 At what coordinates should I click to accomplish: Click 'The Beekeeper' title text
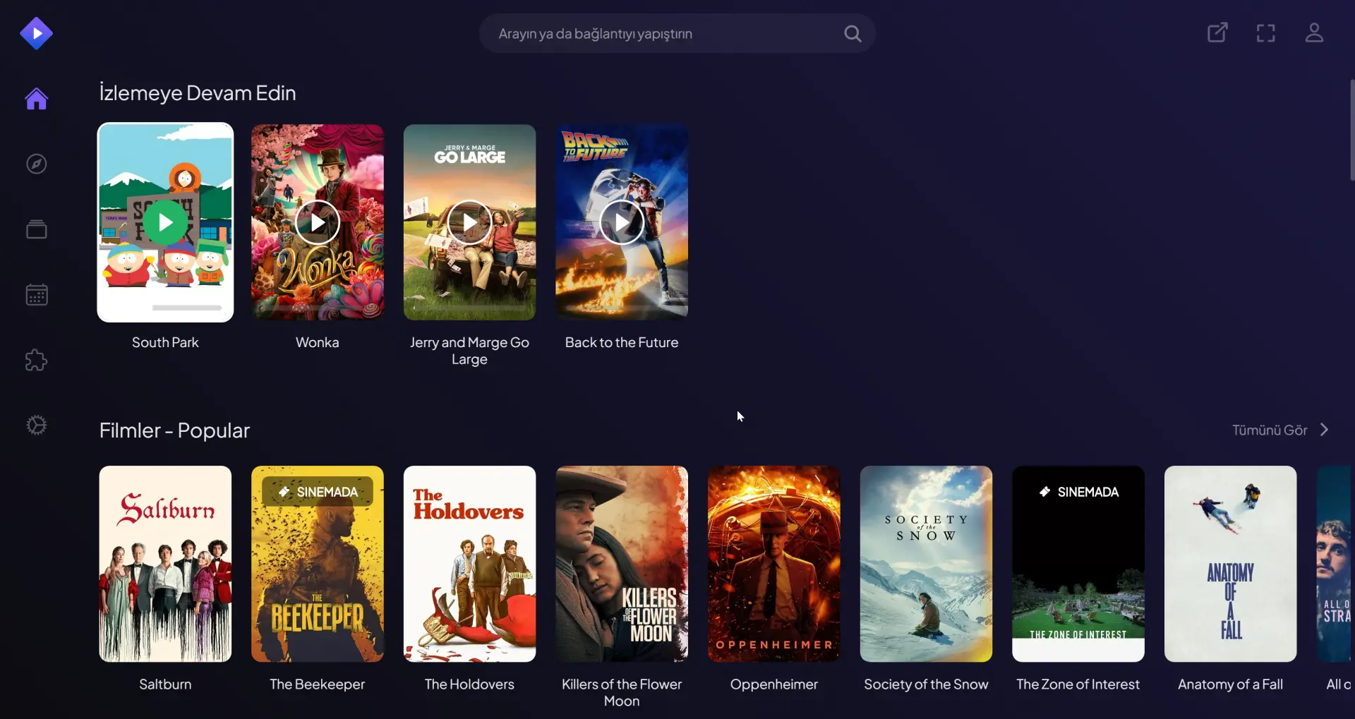click(318, 684)
